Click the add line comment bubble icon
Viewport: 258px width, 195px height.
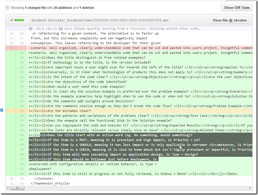[x=2, y=110]
